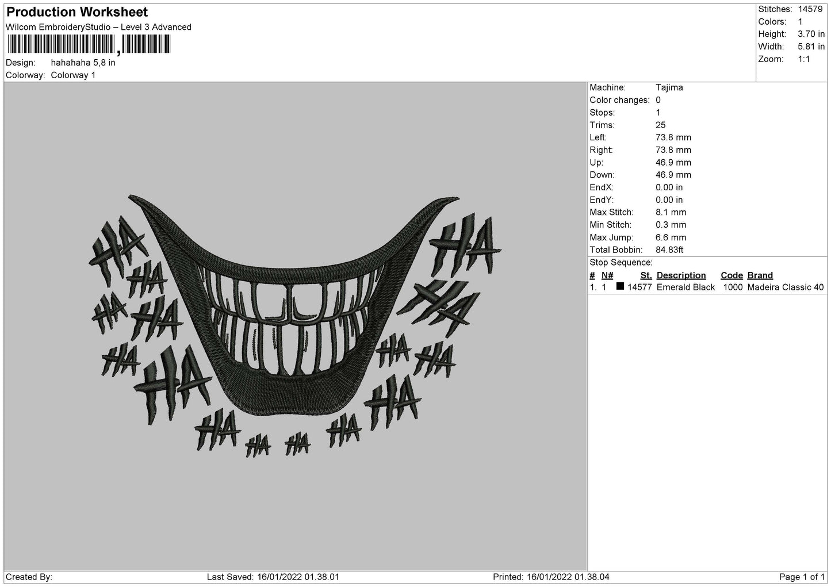Image resolution: width=831 pixels, height=587 pixels.
Task: Click the Machine value Tajima
Action: point(669,88)
